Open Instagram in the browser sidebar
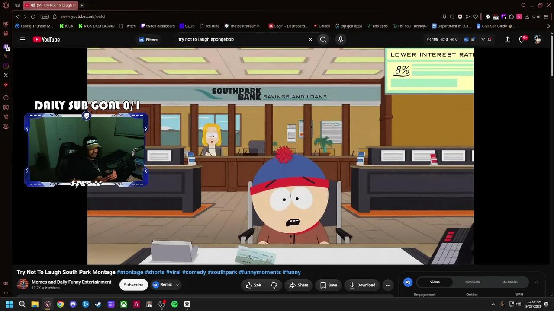The height and width of the screenshot is (311, 554). point(6,66)
